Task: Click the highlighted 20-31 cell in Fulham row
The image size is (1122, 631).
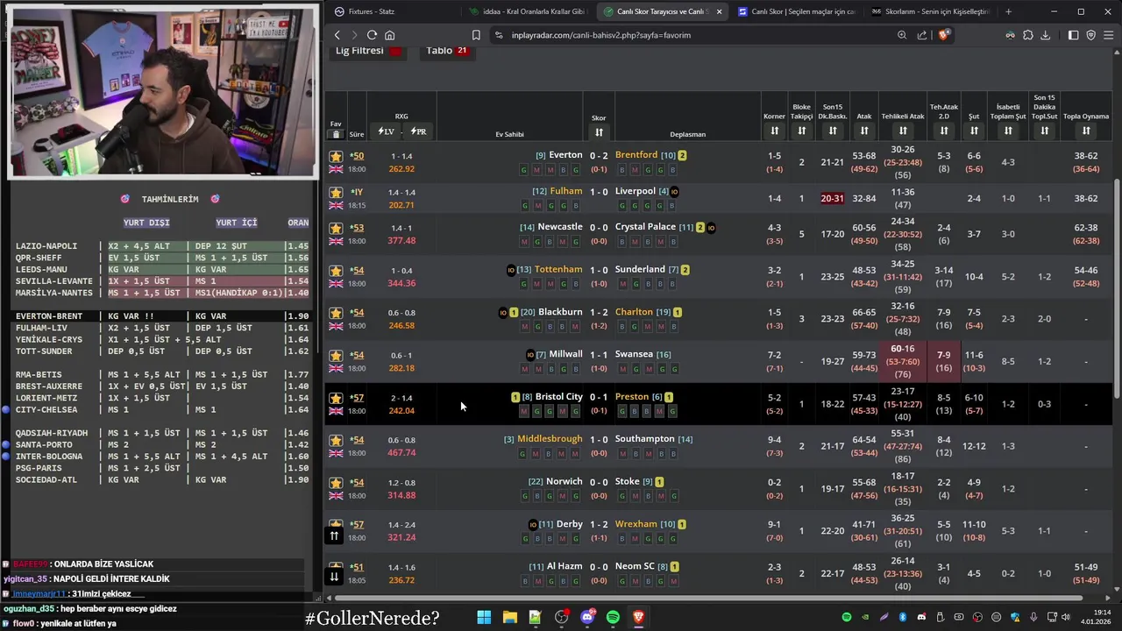Action: (x=832, y=198)
